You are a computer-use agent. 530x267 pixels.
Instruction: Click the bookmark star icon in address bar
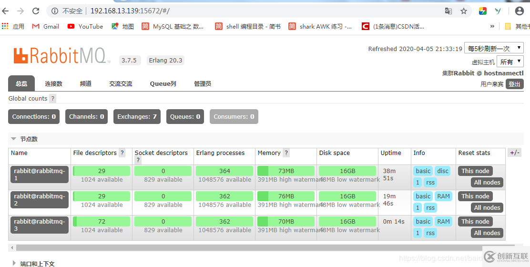(x=463, y=11)
